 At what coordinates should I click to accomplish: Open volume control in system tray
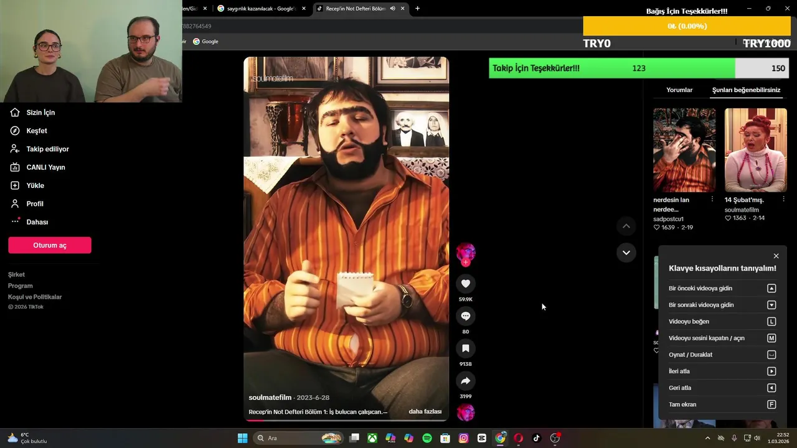pyautogui.click(x=757, y=438)
